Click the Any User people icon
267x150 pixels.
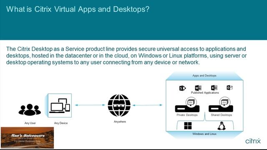30,110
